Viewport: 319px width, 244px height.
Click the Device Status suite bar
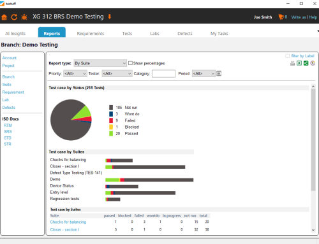[122, 187]
